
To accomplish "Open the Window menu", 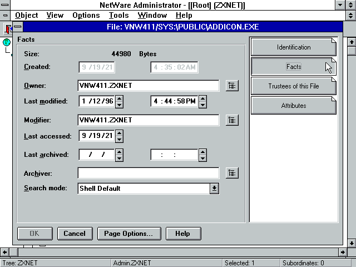I will [152, 16].
